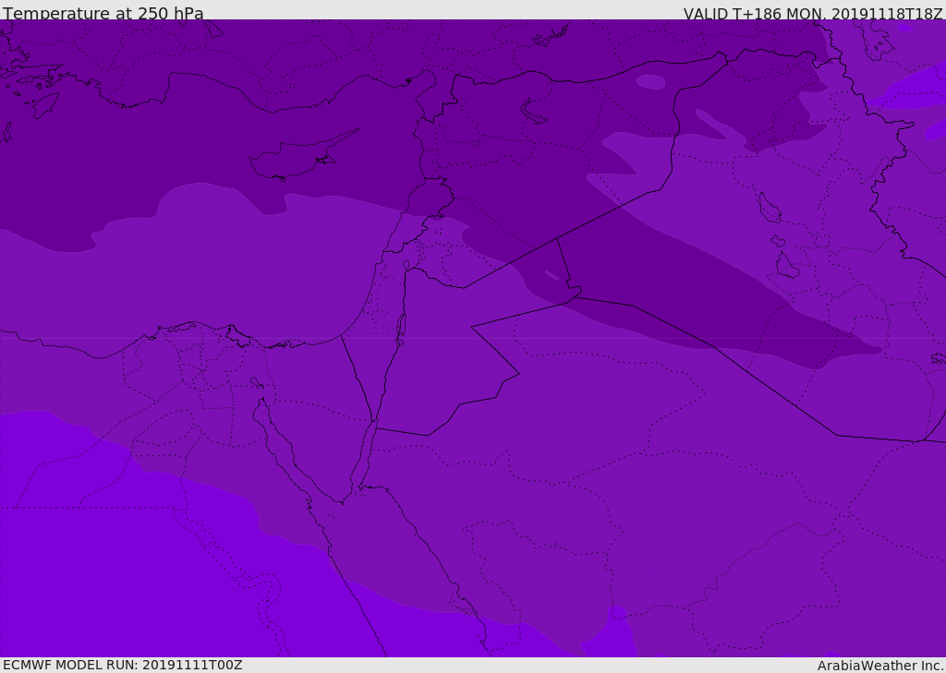Click the VALID T+186 timestamp text
Screen dimensions: 946x673
pyautogui.click(x=812, y=13)
